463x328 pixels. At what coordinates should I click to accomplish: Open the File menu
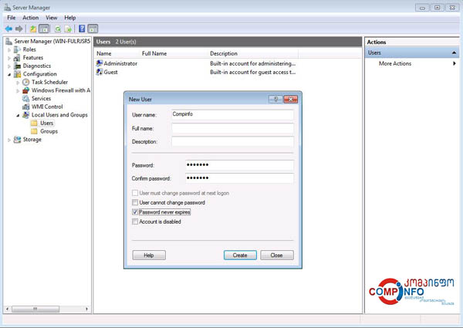pos(12,18)
